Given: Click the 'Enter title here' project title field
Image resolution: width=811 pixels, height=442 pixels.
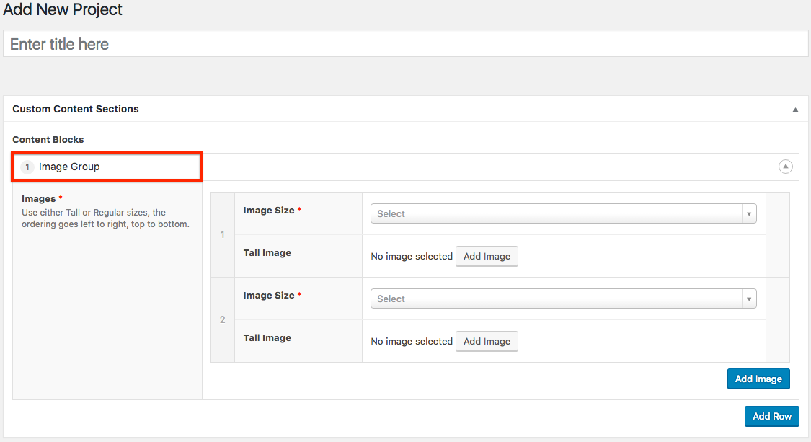Looking at the screenshot, I should (405, 44).
